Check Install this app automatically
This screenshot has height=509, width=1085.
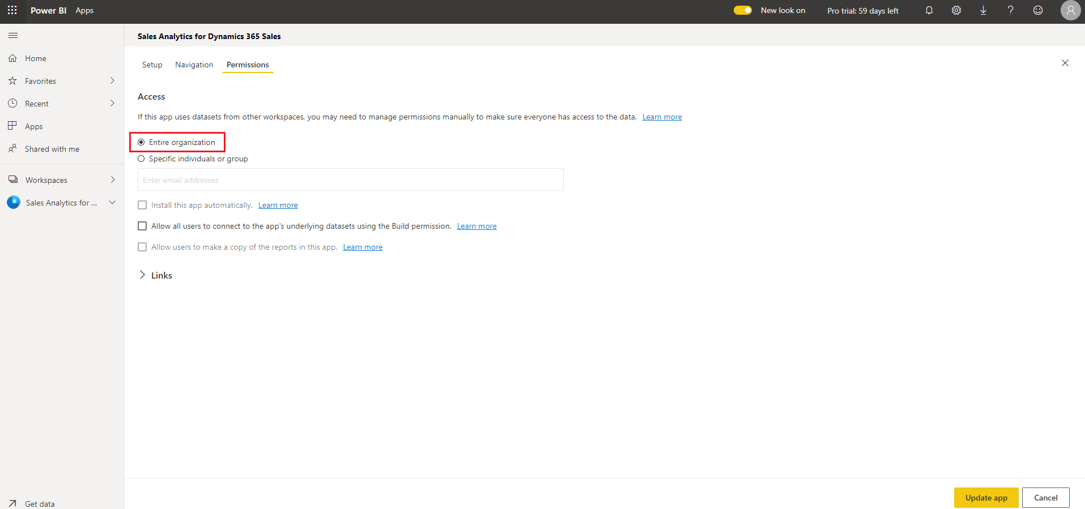pos(142,205)
